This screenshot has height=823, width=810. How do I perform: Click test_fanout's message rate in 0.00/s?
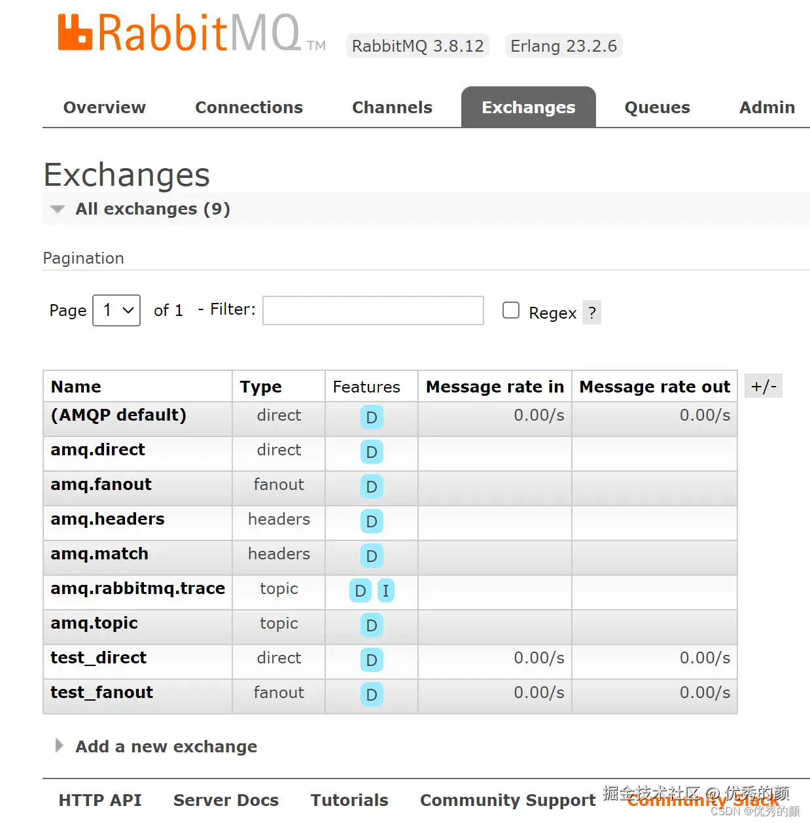(x=539, y=692)
